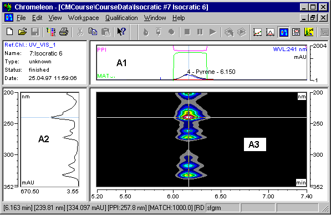The height and width of the screenshot is (215, 331).
Task: Open the calibration curve view icon
Action: click(x=258, y=32)
